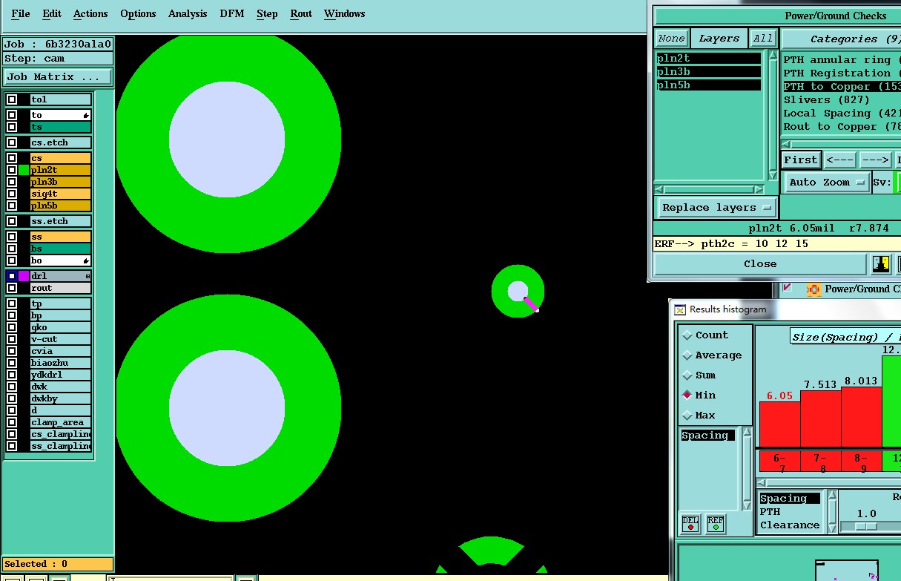The width and height of the screenshot is (901, 581).
Task: Open the DFM menu
Action: point(232,13)
